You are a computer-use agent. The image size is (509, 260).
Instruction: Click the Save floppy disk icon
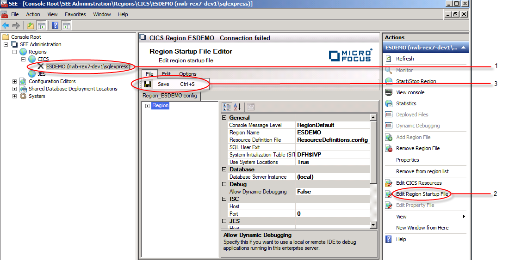(x=147, y=84)
